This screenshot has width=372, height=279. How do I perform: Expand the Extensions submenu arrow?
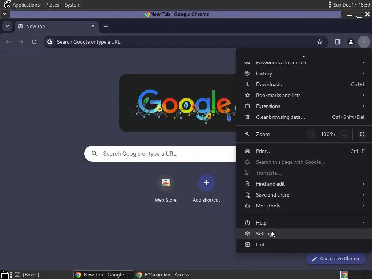tap(363, 106)
